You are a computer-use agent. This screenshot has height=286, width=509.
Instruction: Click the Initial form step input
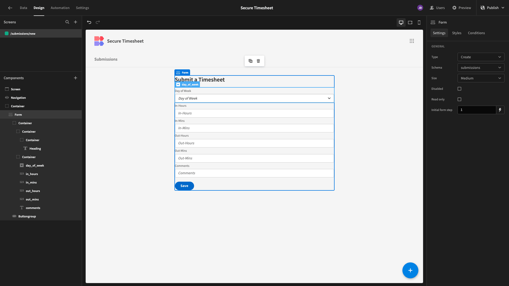477,110
